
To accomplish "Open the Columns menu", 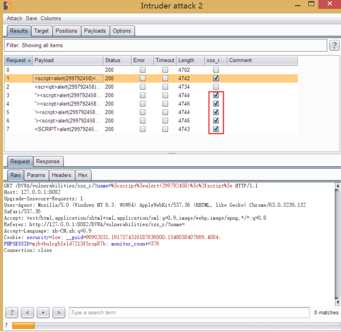I will point(51,18).
